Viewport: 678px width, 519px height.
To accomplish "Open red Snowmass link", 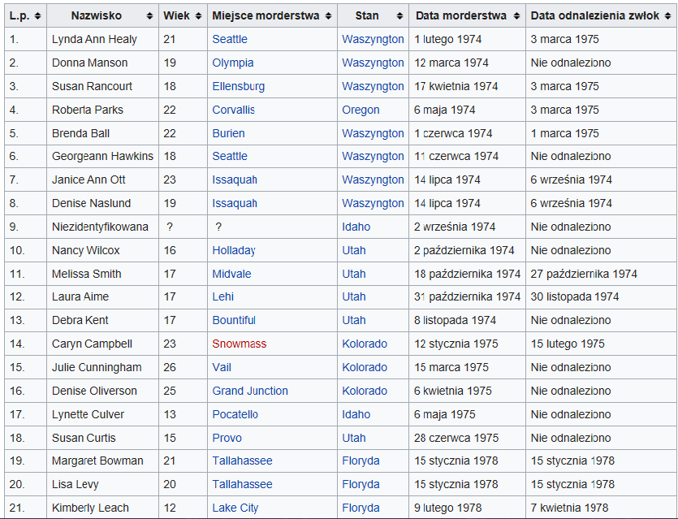I will point(239,344).
